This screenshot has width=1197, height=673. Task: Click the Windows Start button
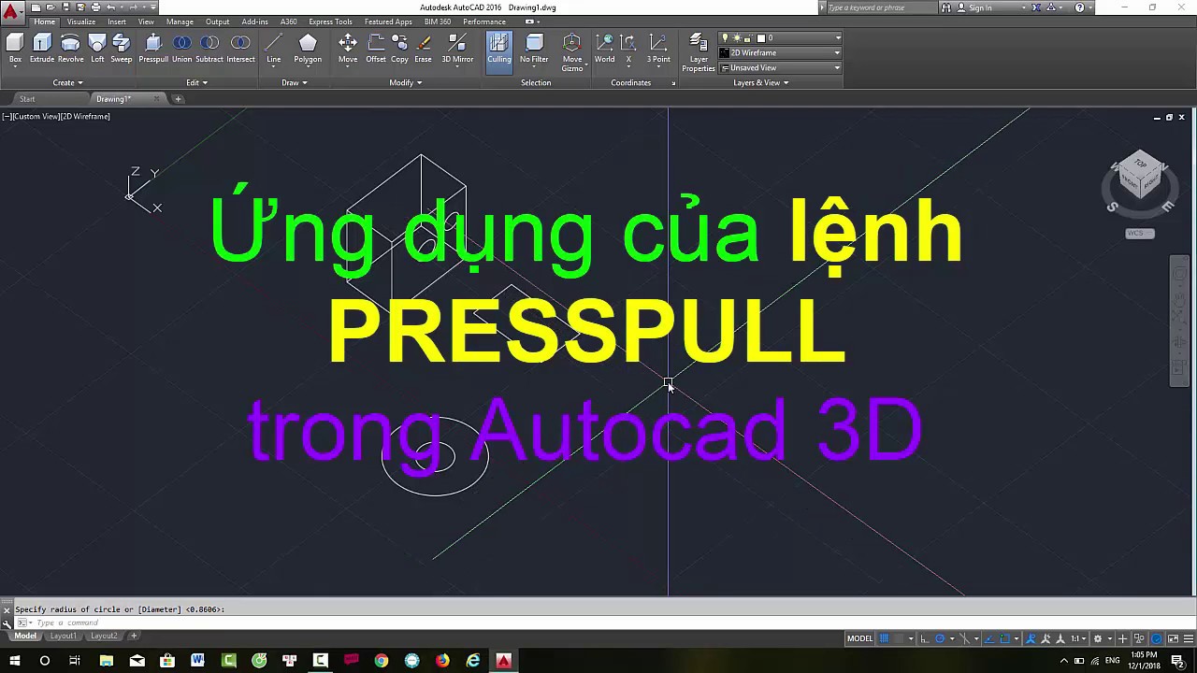[x=15, y=661]
